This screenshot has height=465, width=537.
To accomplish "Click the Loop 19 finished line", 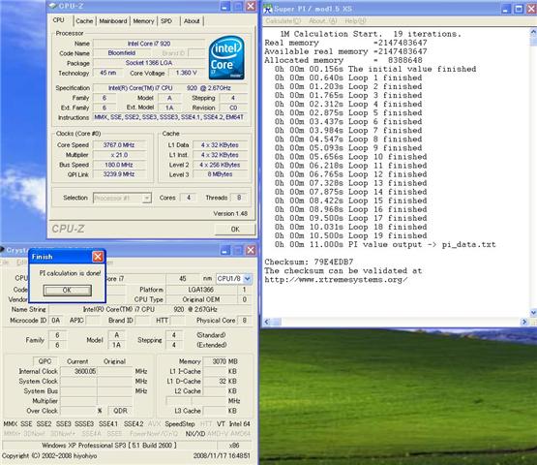I will click(x=350, y=236).
